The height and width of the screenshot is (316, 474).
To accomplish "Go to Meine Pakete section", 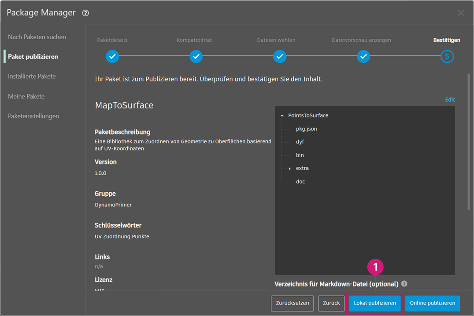I will (26, 96).
